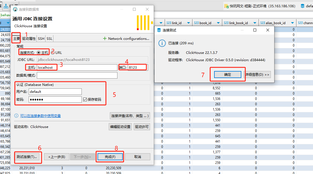Expand 详细信息(D) >> in connection test dialog
Image resolution: width=313 pixels, height=174 pixels.
pos(257,75)
